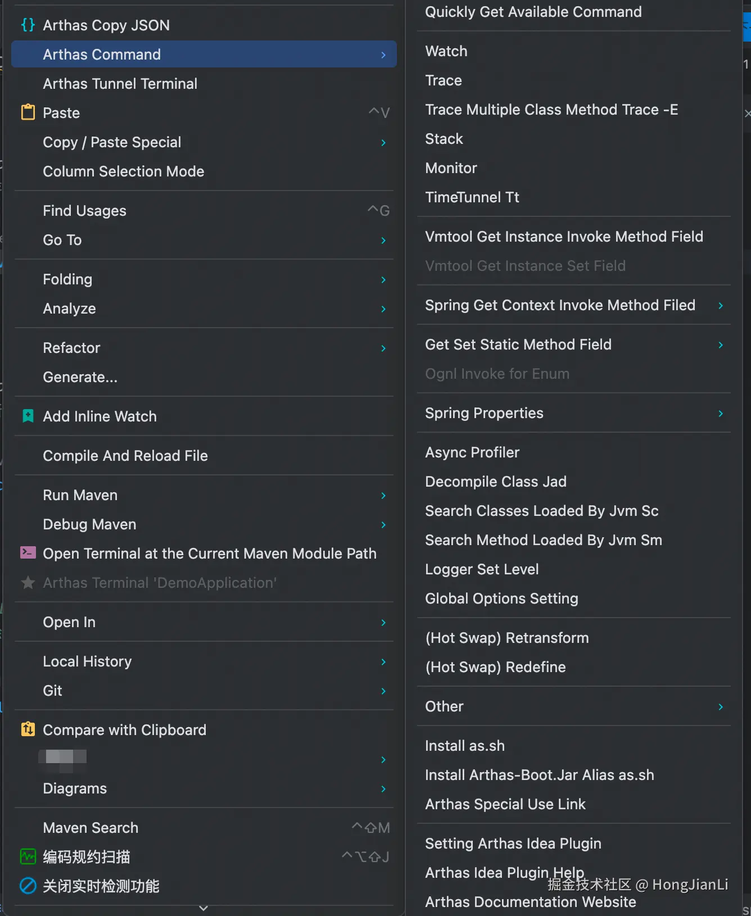Image resolution: width=751 pixels, height=916 pixels.
Task: Click the curly braces Arthas Copy JSON icon
Action: pos(28,25)
